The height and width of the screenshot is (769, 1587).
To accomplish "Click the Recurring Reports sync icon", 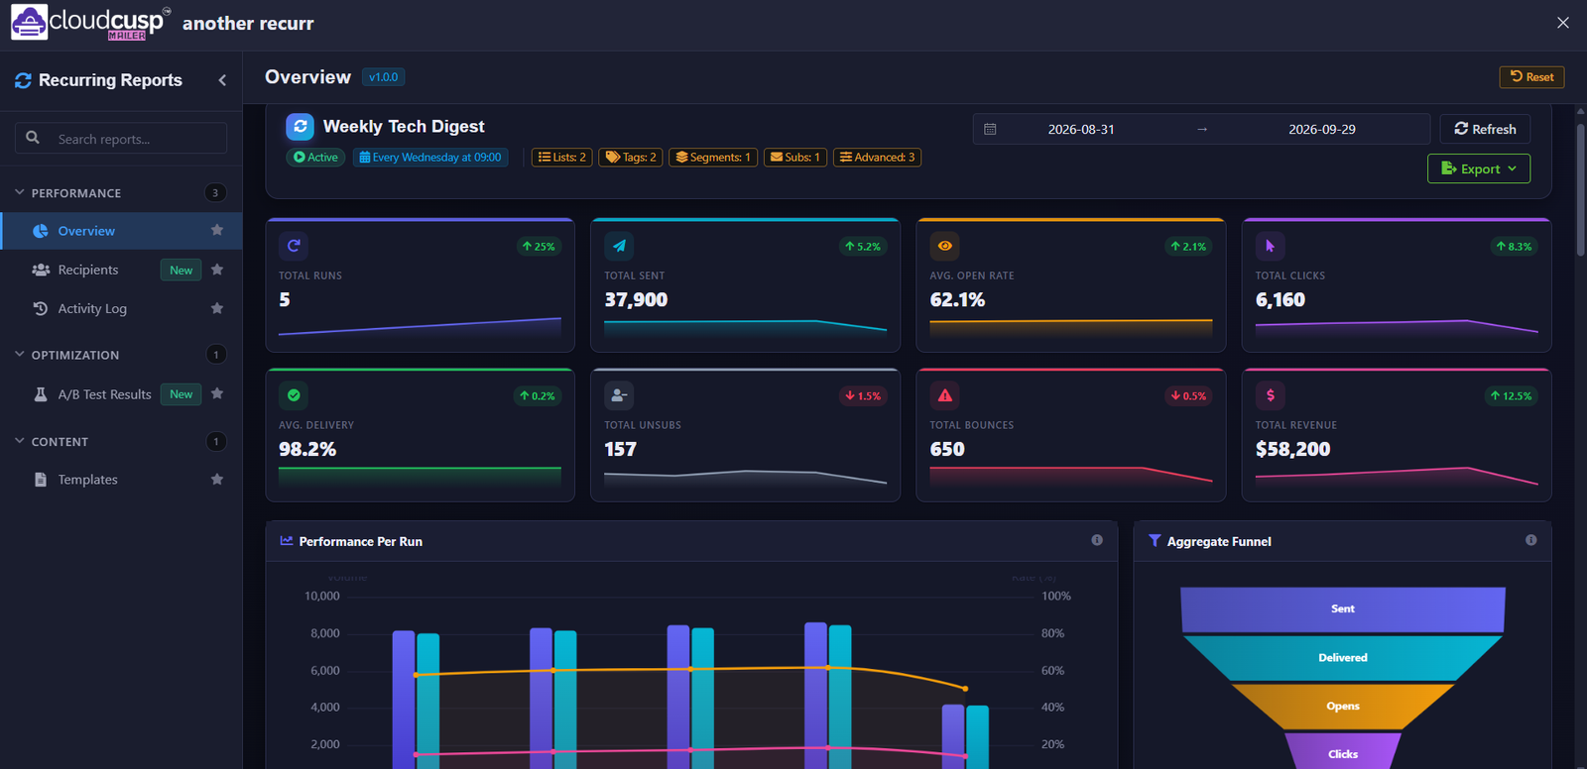I will [x=23, y=80].
